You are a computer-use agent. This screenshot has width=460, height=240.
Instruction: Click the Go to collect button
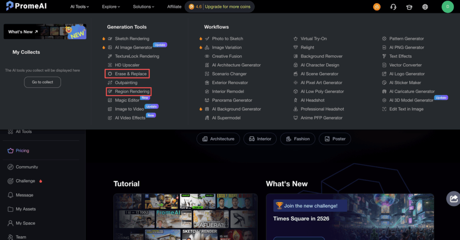(43, 82)
